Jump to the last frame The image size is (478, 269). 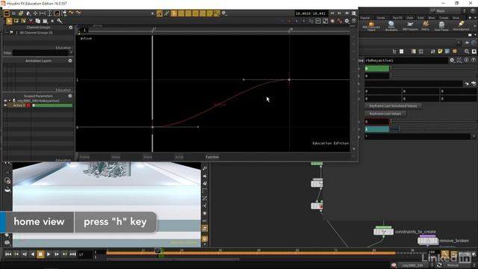pos(73,254)
